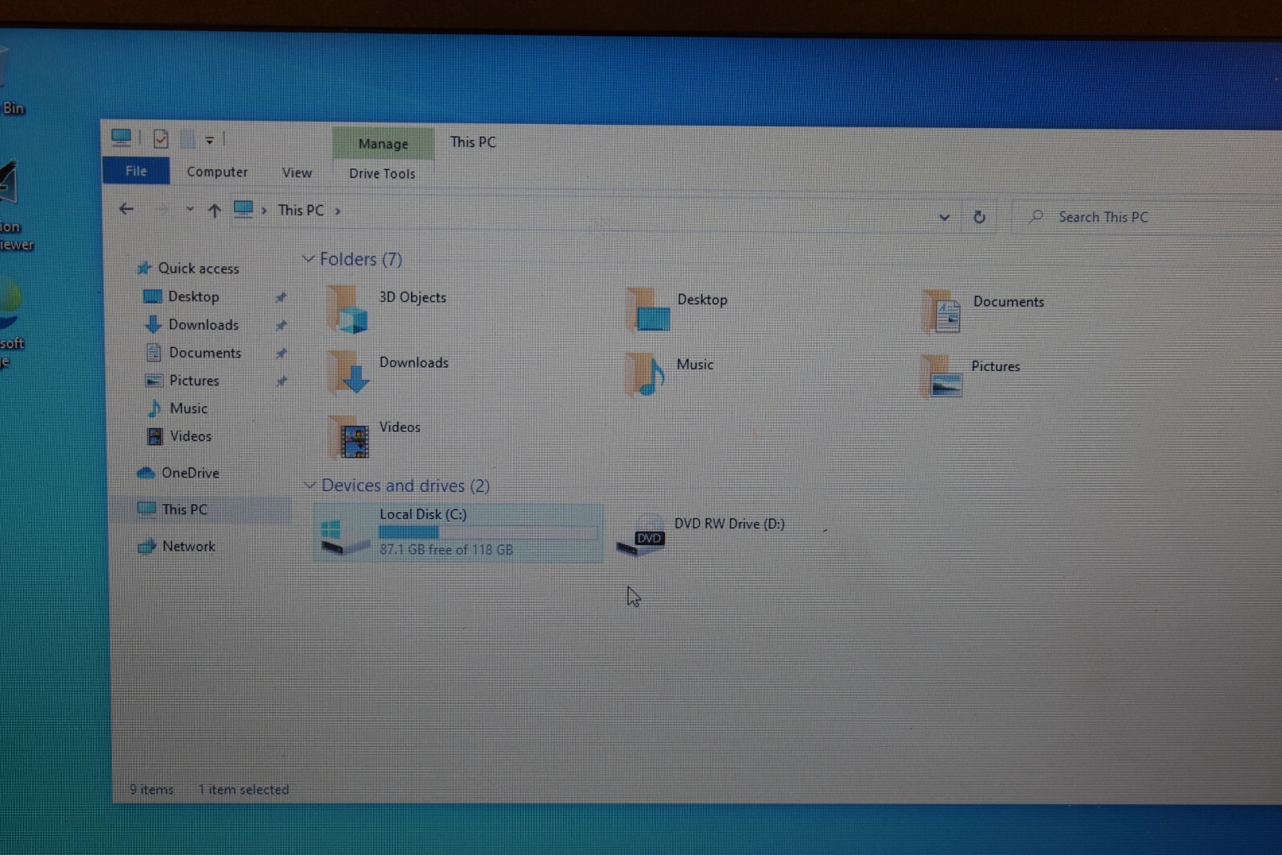Click the pin icon beside Documents

click(281, 353)
